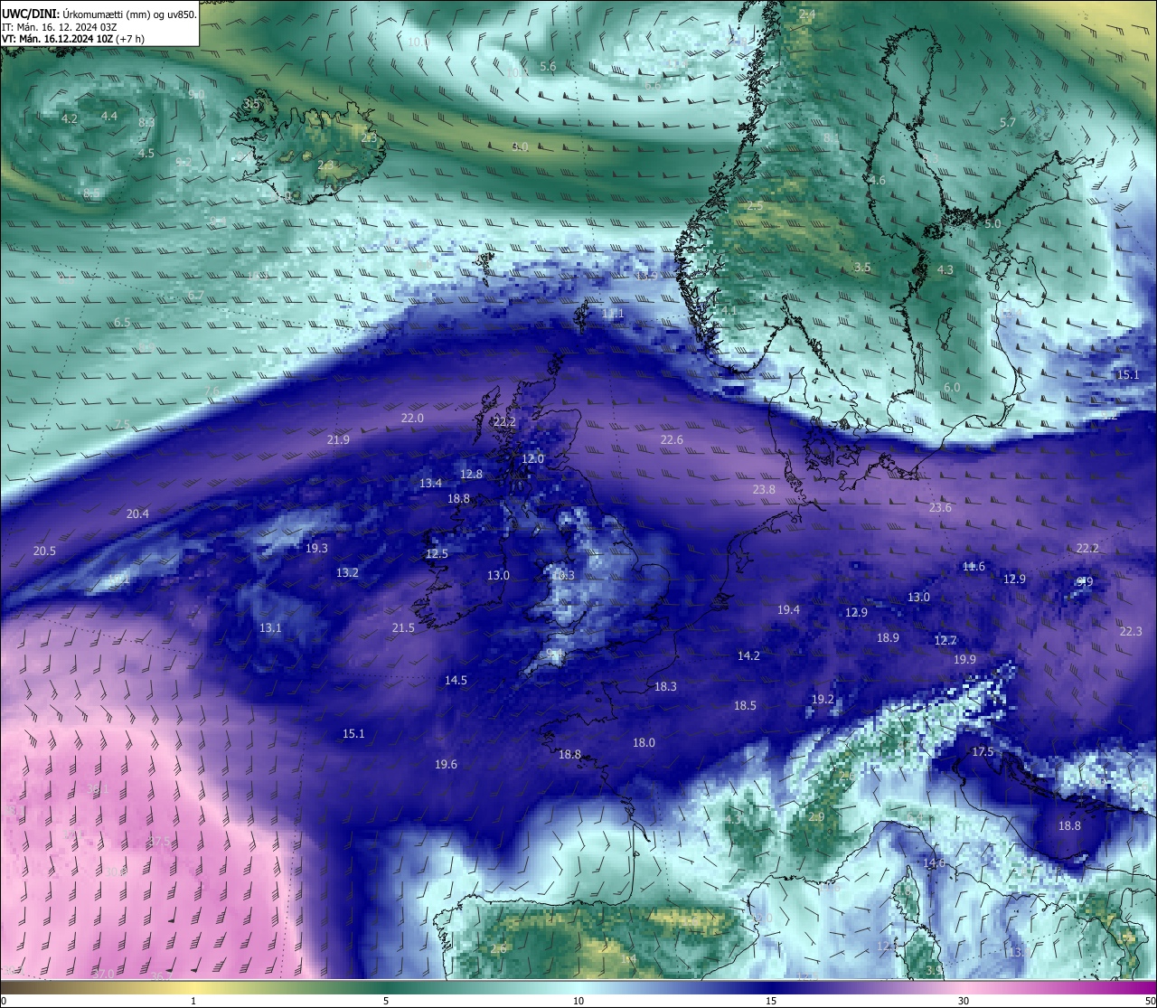Click the 19.9 value on the map
Screen dimensions: 1157x1008
point(964,659)
